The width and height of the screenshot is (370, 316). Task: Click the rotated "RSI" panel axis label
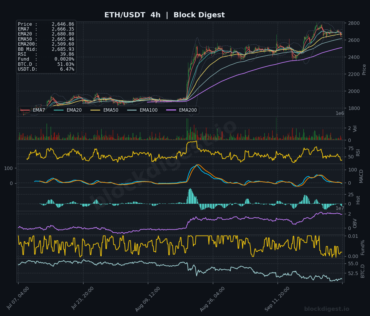358,153
